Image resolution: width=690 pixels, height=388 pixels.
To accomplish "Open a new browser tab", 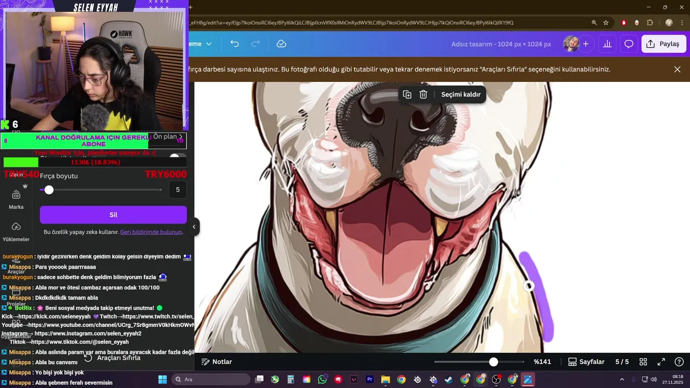I will click(190, 7).
